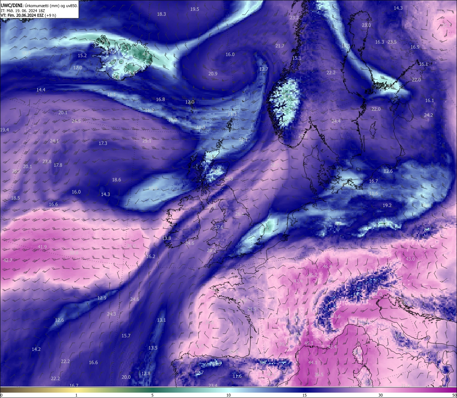Click the UWC/DINI title in header box

(12, 5)
